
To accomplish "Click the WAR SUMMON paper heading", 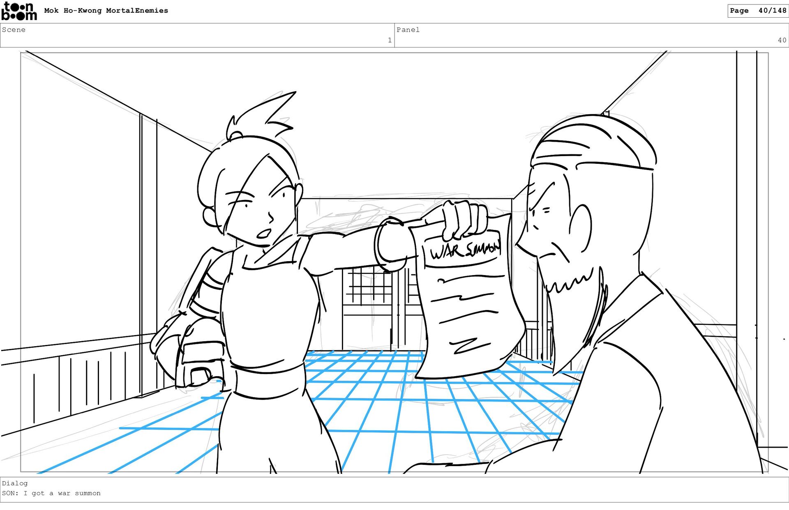I will (x=464, y=250).
